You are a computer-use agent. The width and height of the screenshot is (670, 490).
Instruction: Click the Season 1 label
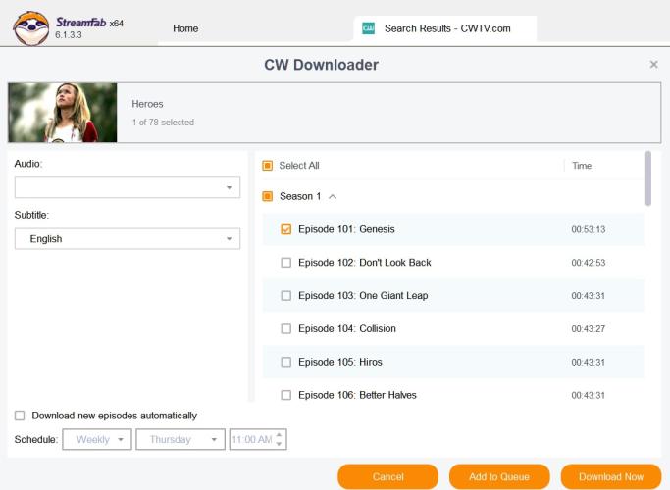pyautogui.click(x=300, y=196)
